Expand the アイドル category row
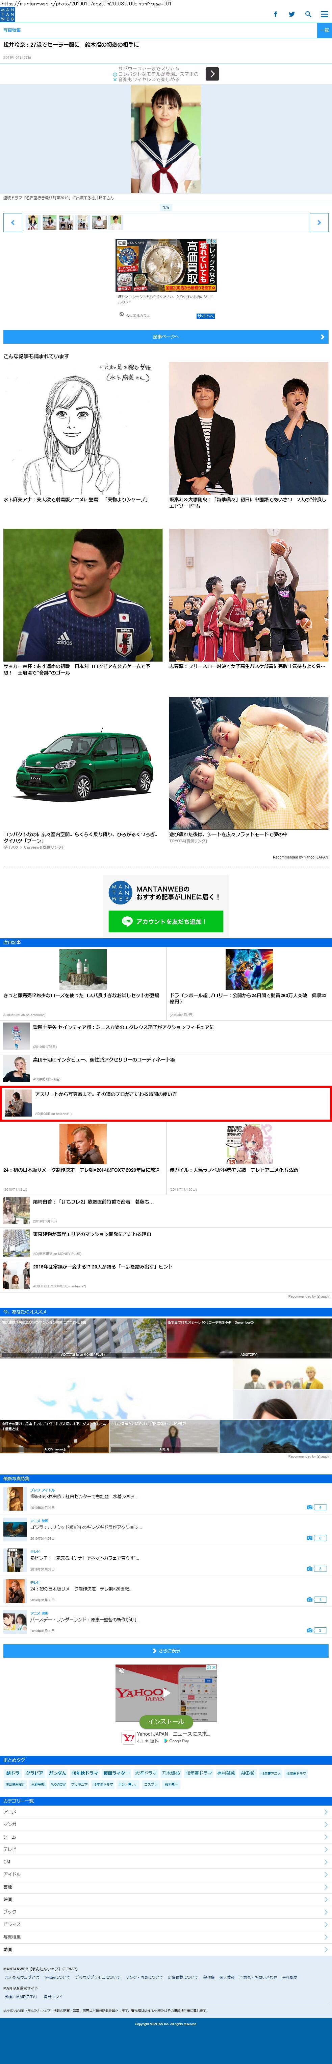The image size is (332, 2064). [165, 1874]
